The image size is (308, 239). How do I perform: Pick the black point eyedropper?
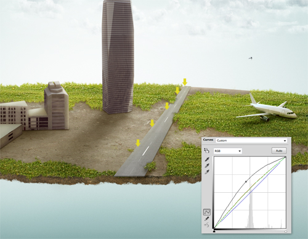click(x=207, y=160)
